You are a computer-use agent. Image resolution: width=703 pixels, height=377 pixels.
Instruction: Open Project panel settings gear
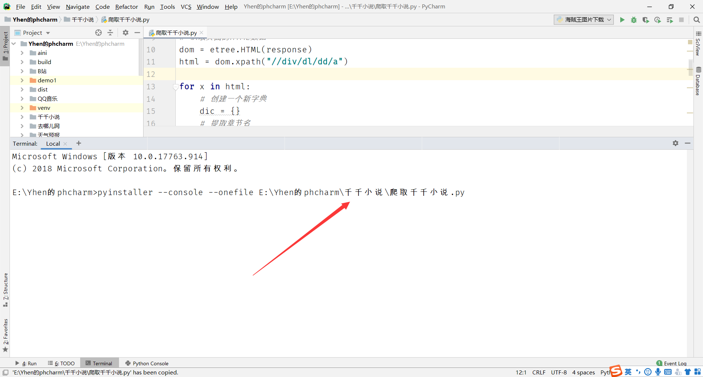(x=126, y=33)
